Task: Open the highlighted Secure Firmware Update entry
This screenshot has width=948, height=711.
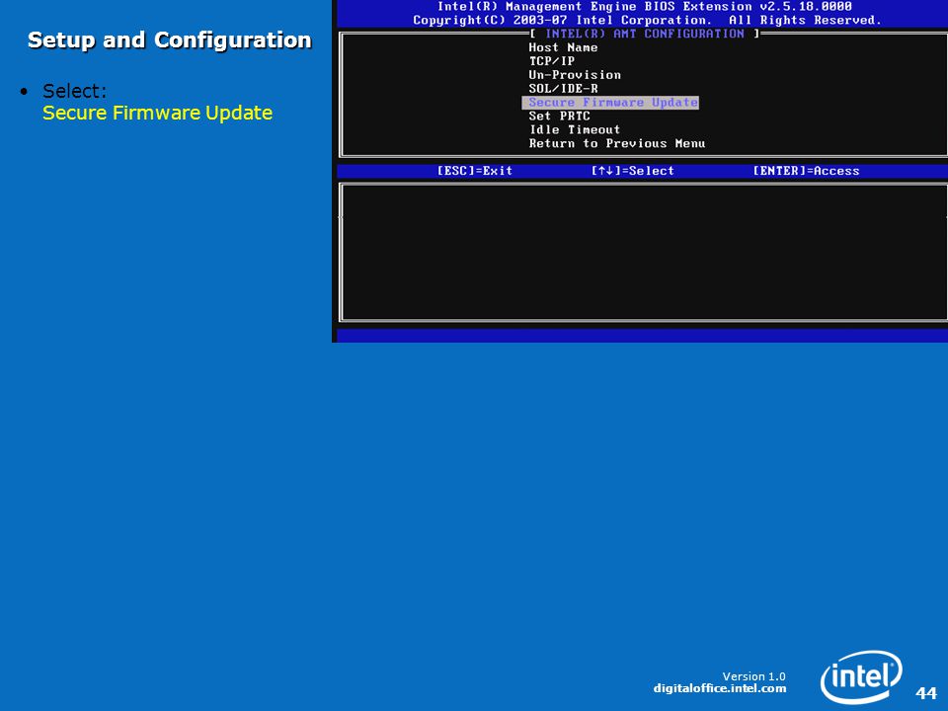Action: 610,102
